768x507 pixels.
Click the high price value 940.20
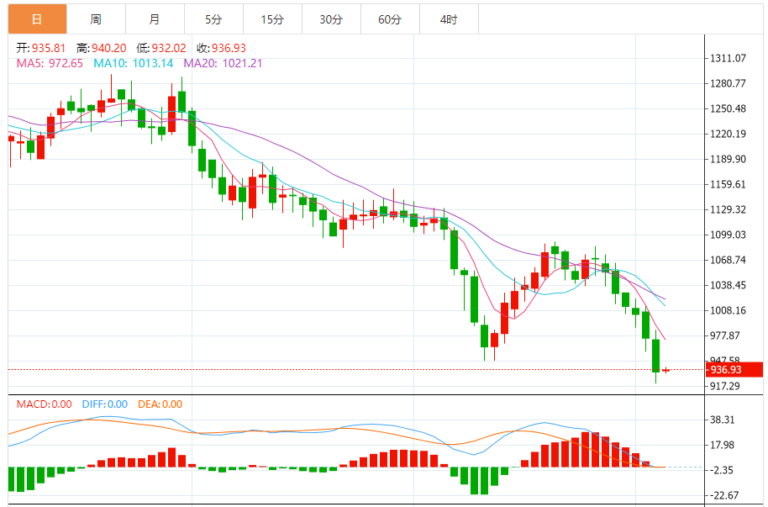point(108,48)
